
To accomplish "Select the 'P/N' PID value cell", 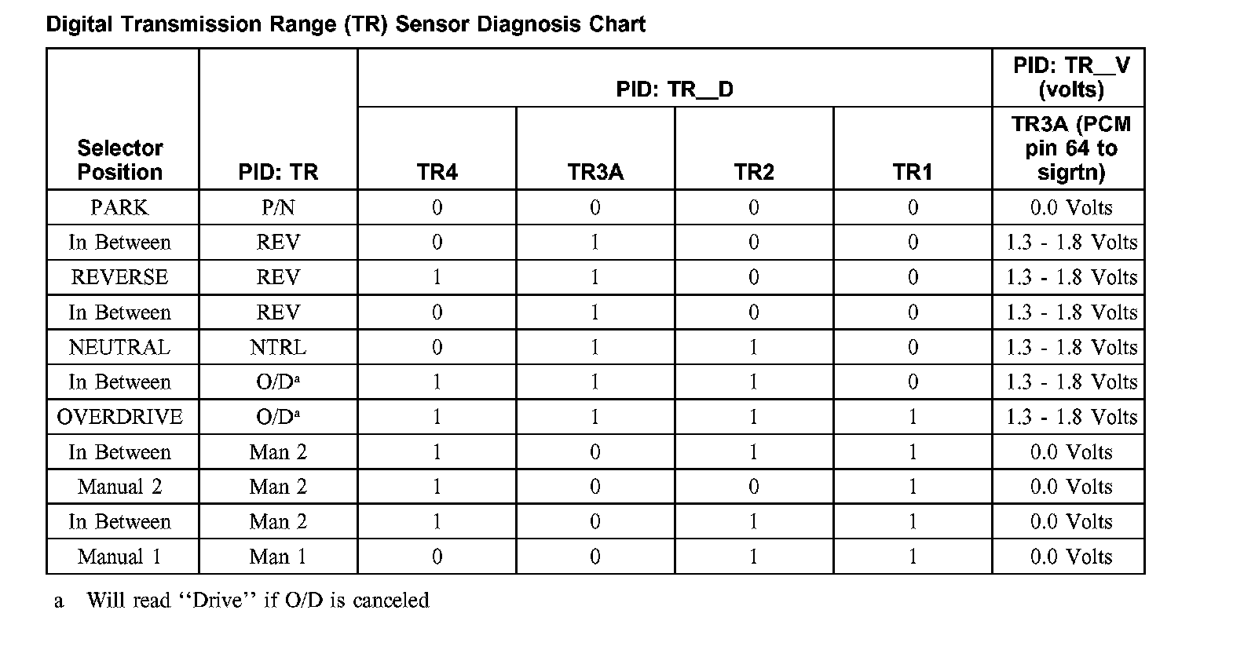I will (x=278, y=207).
